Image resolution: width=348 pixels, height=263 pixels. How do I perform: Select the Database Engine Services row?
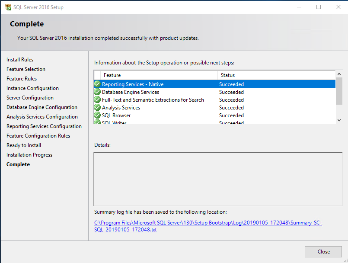(214, 92)
